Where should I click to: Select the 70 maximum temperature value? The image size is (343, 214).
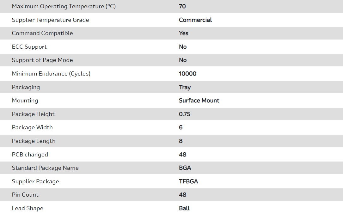[182, 6]
